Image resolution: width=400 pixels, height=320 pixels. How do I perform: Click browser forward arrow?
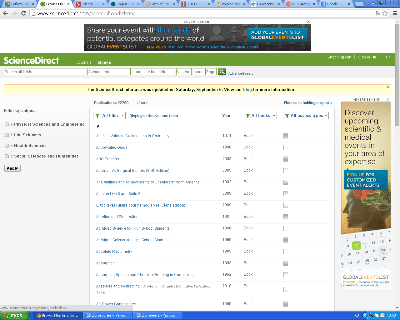14,13
